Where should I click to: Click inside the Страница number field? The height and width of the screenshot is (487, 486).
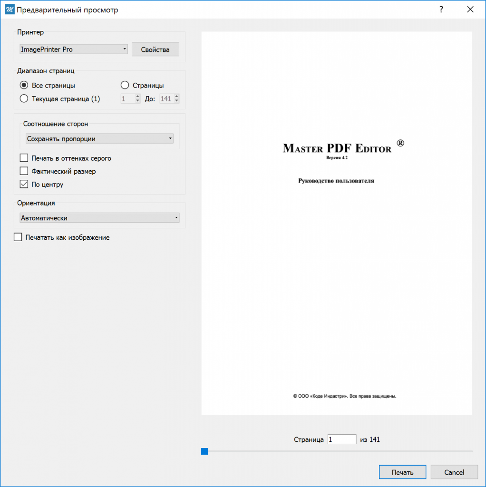(x=341, y=439)
